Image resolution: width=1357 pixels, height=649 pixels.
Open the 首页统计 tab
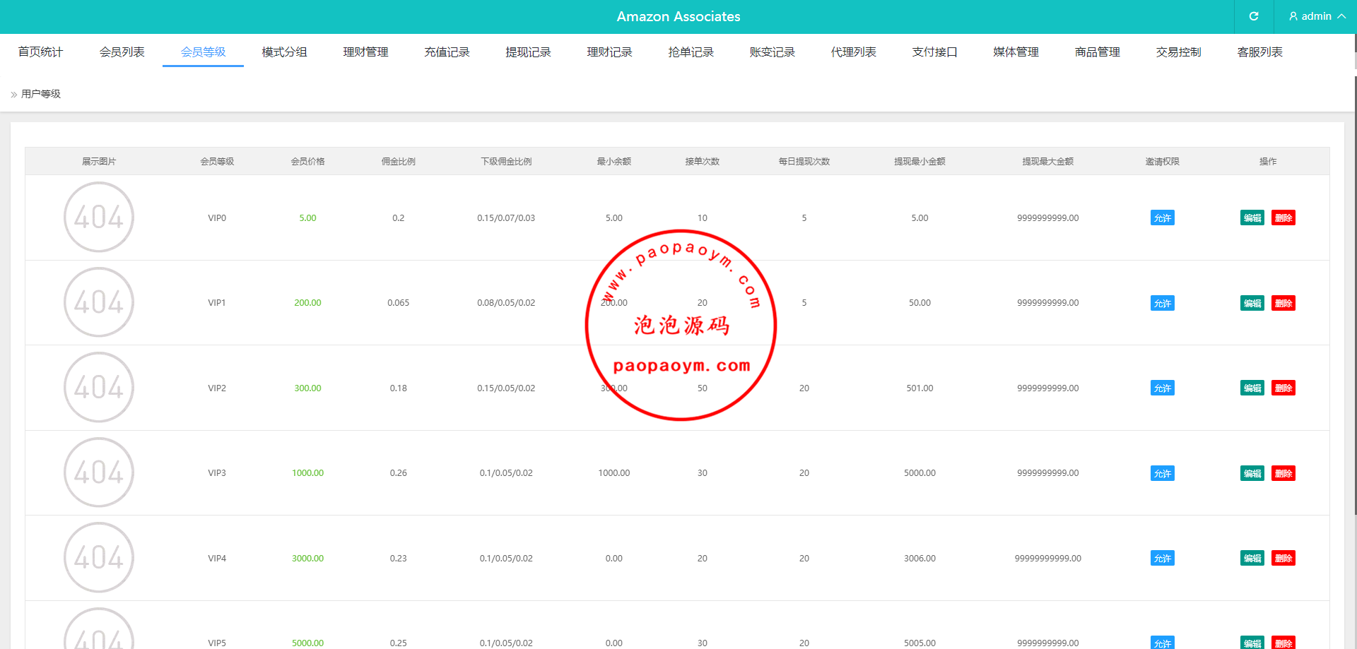point(40,52)
